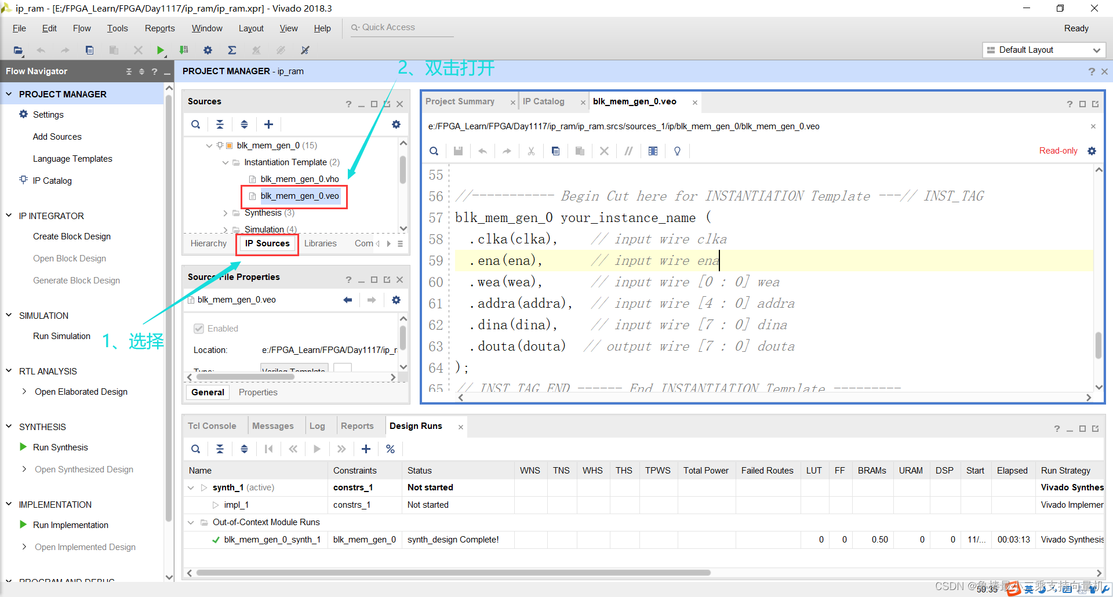Collapse all in Sources panel toolbar
Image resolution: width=1113 pixels, height=597 pixels.
click(x=220, y=124)
